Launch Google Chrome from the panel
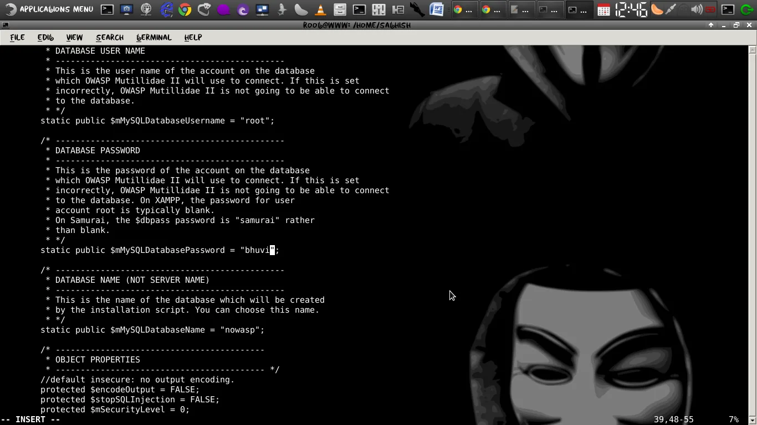Screen dimensions: 757x425 (185, 9)
